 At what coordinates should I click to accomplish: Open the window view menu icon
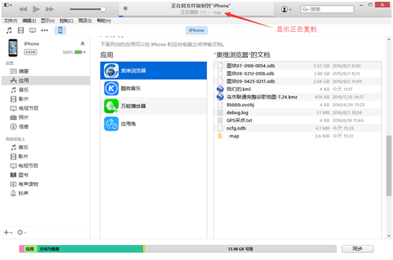8,5
